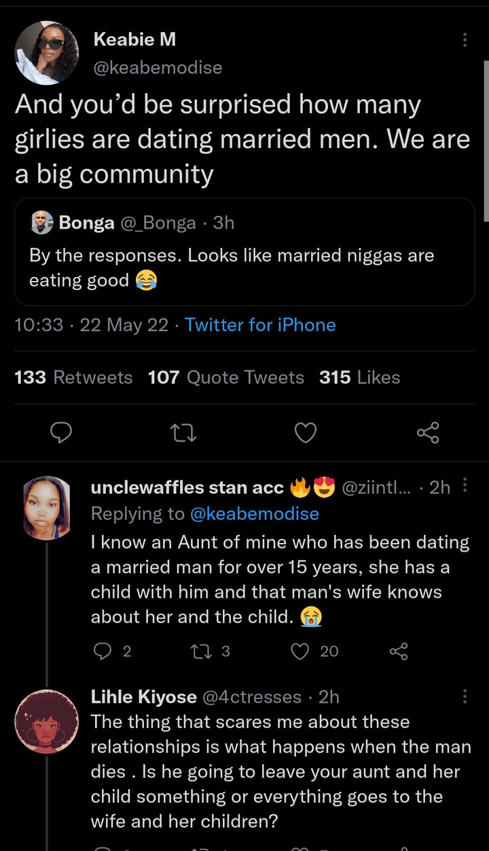
Task: Open more options on Lihle Kiyose reply
Action: (465, 696)
